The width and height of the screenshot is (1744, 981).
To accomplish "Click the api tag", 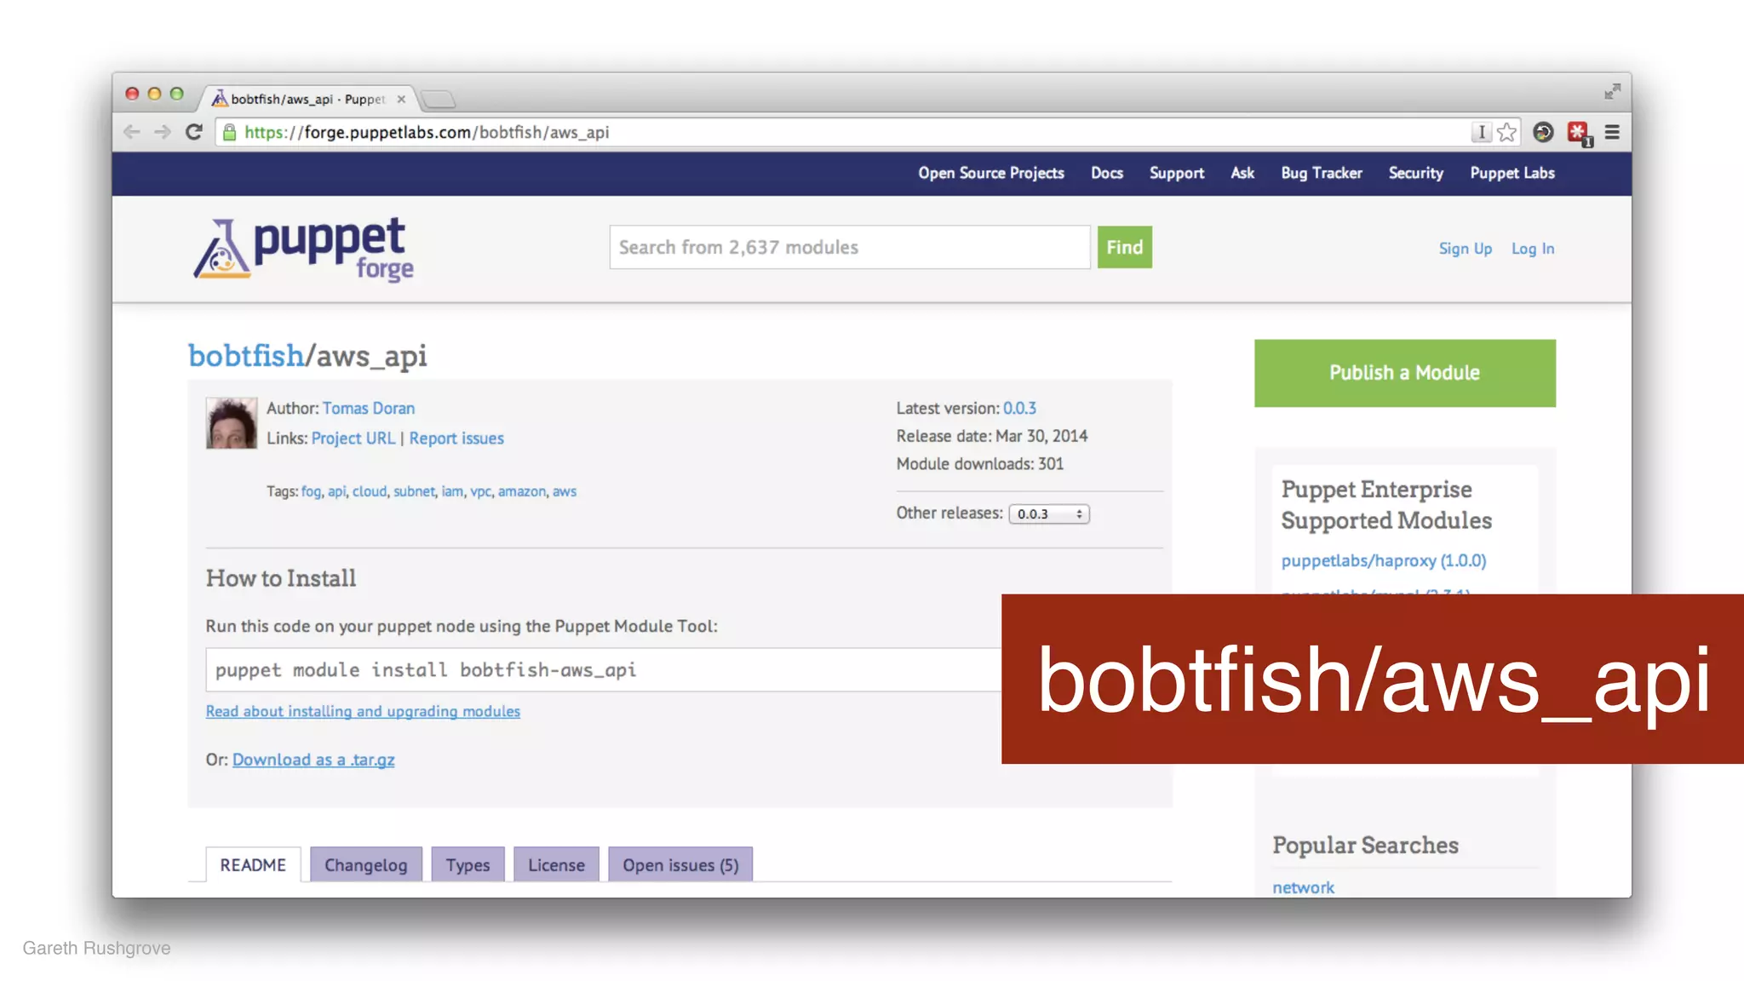I will [337, 491].
